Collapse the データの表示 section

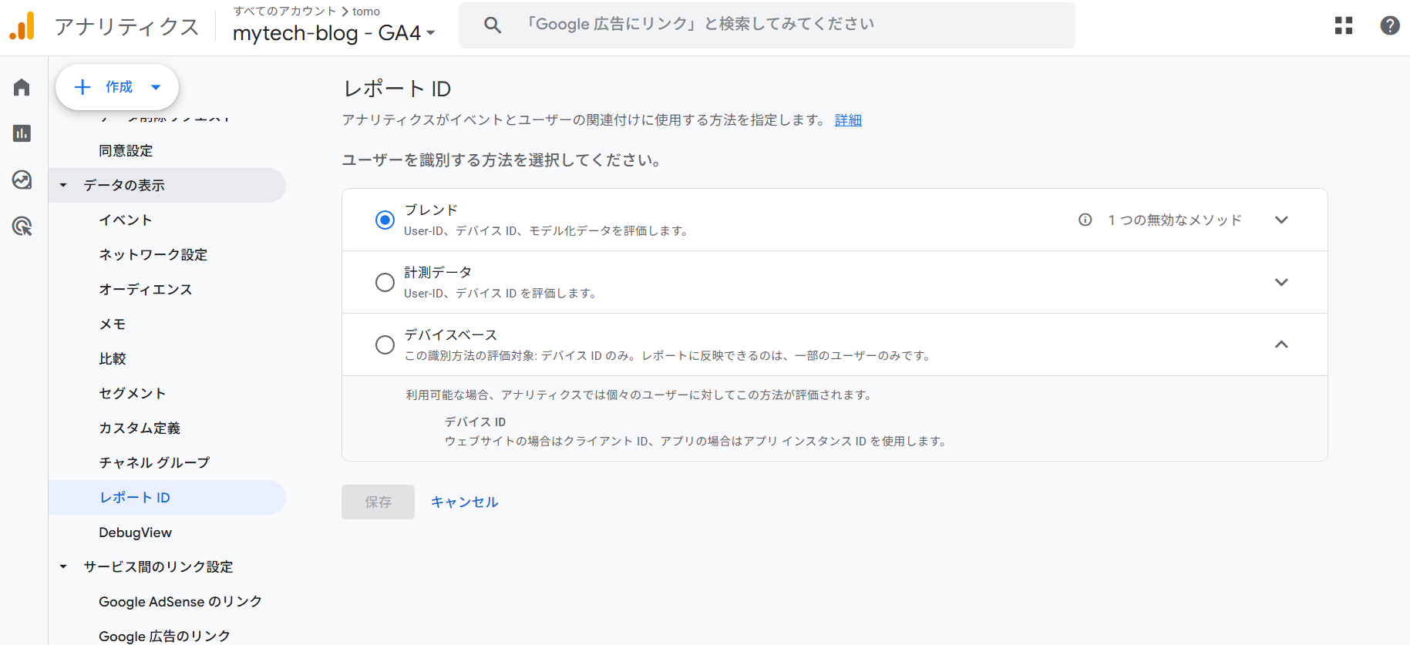63,185
